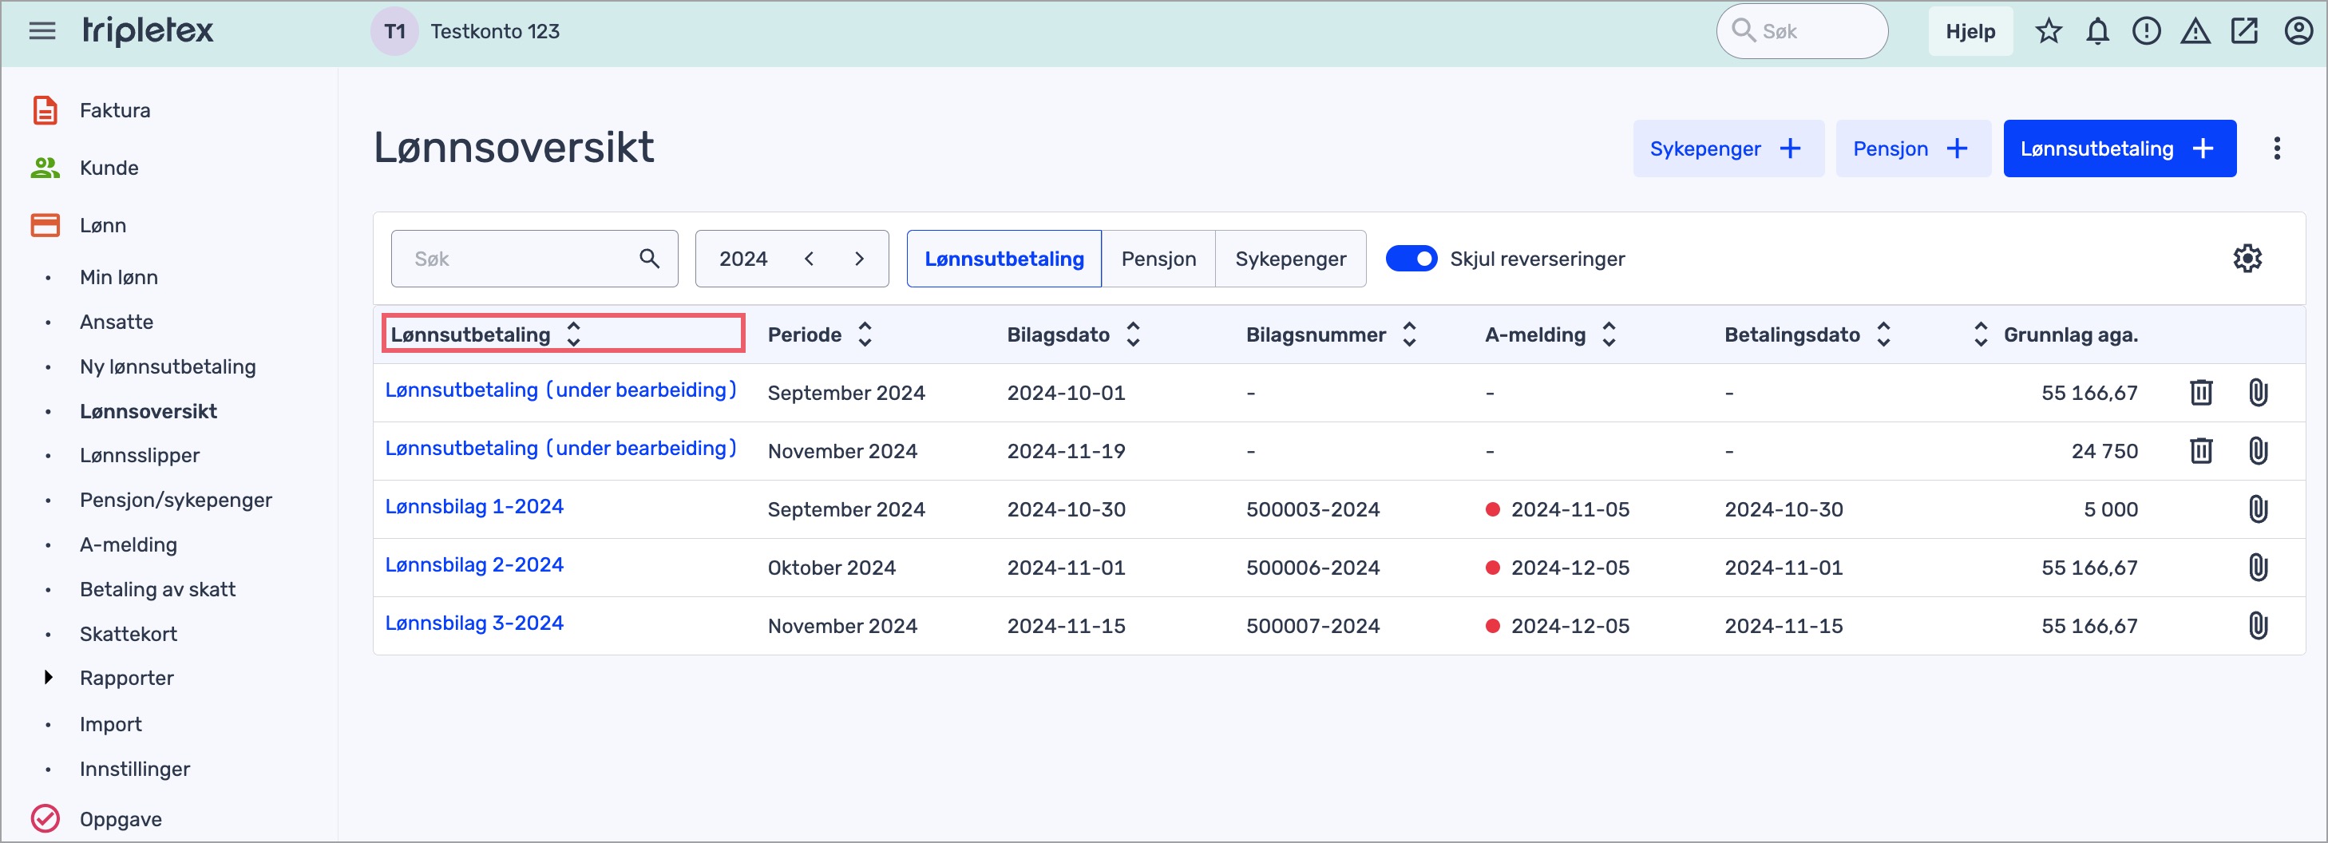The height and width of the screenshot is (843, 2328).
Task: Click the table Søk input field
Action: 534,259
